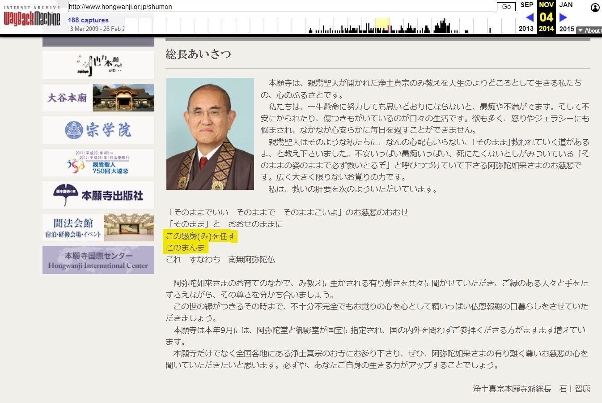This screenshot has height=403, width=602.
Task: Click the portrait photo of the 総長
Action: pos(210,134)
